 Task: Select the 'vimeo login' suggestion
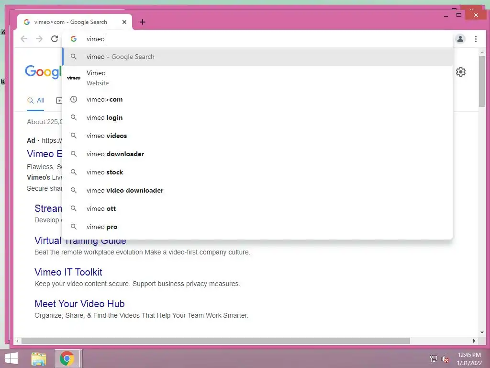tap(257, 118)
